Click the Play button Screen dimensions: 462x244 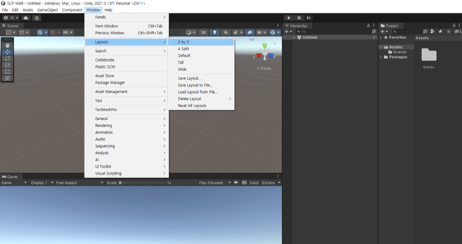point(289,18)
